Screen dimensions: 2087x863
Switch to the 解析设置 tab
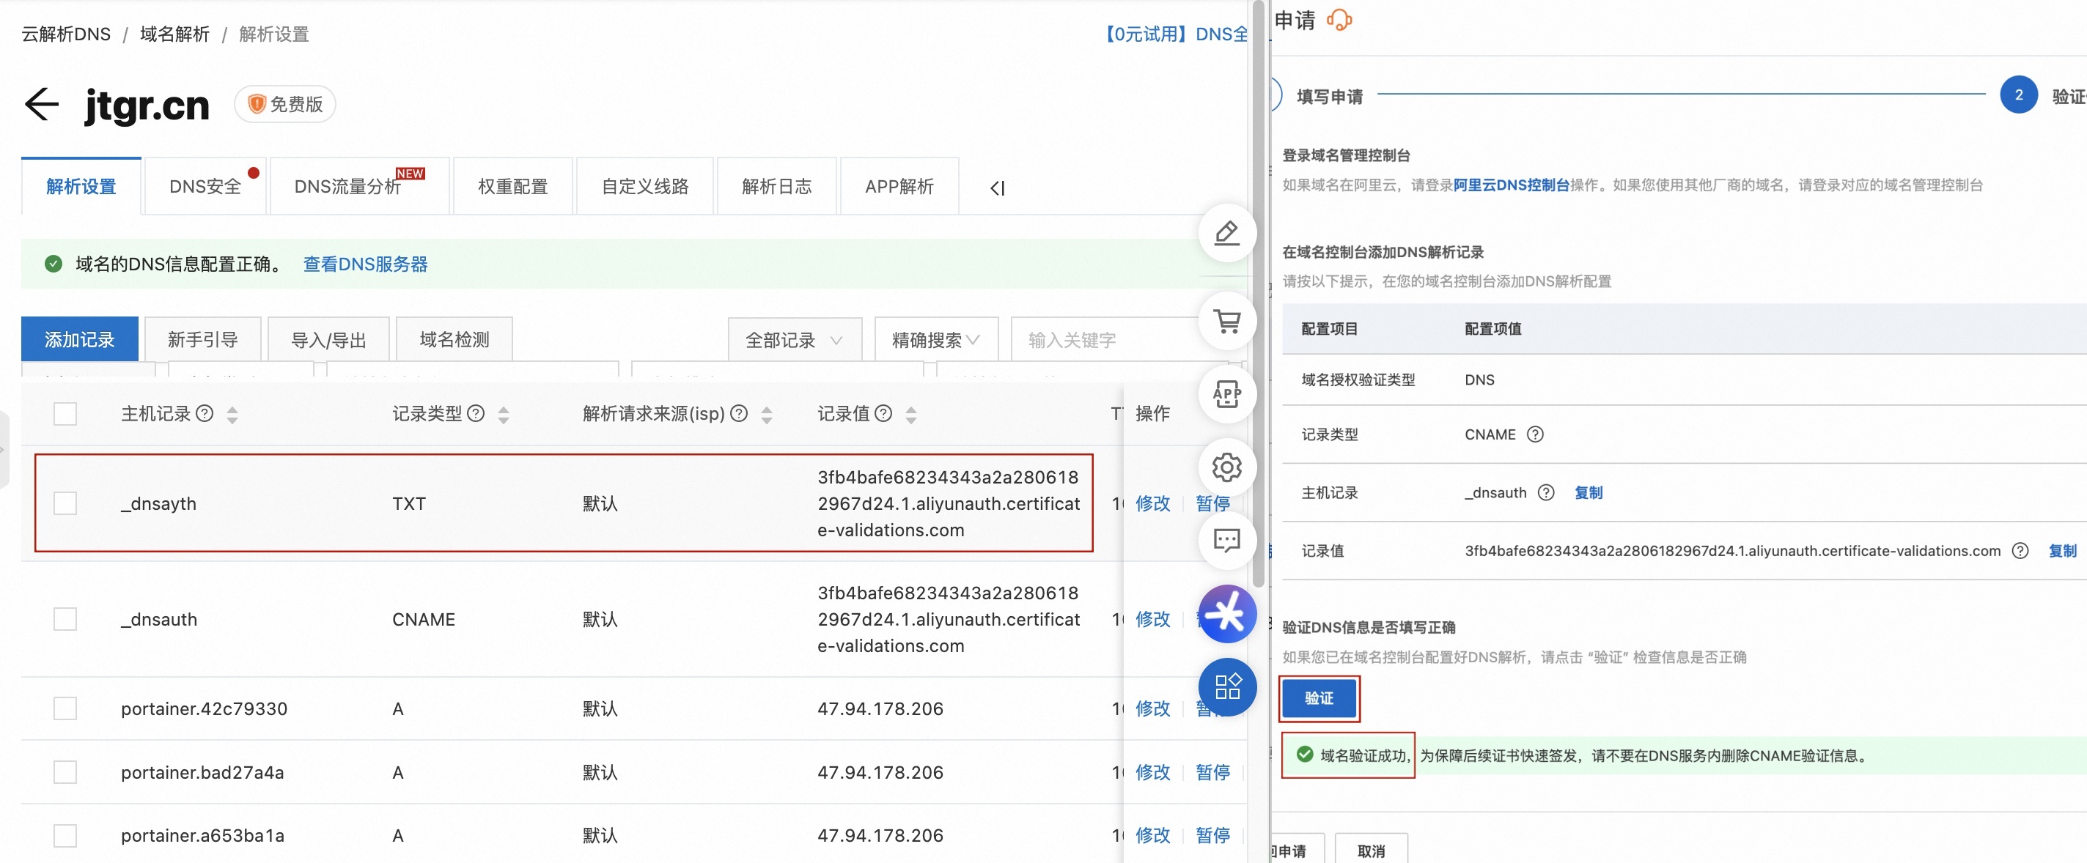[81, 186]
